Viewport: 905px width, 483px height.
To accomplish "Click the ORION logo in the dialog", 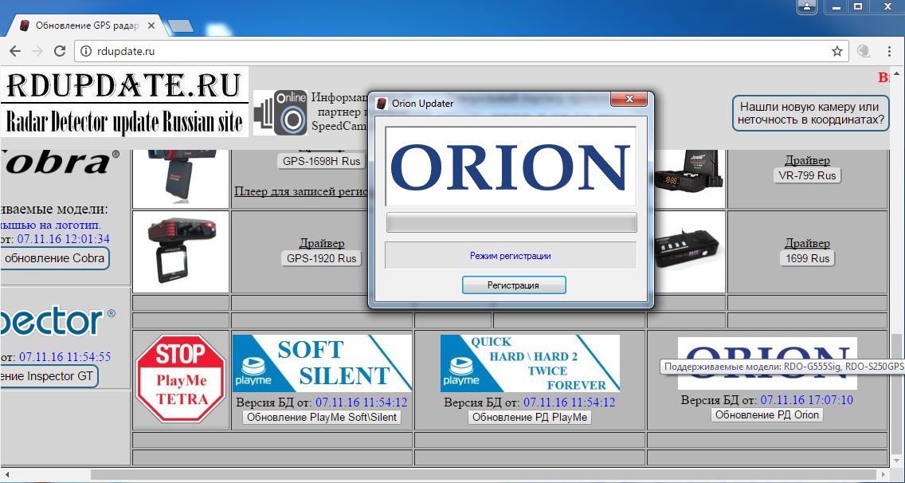I will (x=511, y=167).
